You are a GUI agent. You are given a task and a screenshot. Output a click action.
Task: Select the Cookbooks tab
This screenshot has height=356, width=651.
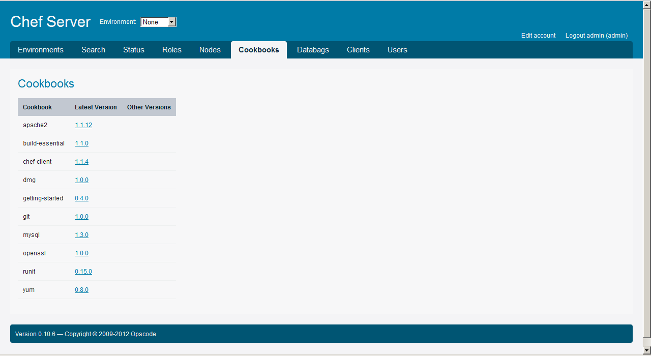tap(259, 50)
